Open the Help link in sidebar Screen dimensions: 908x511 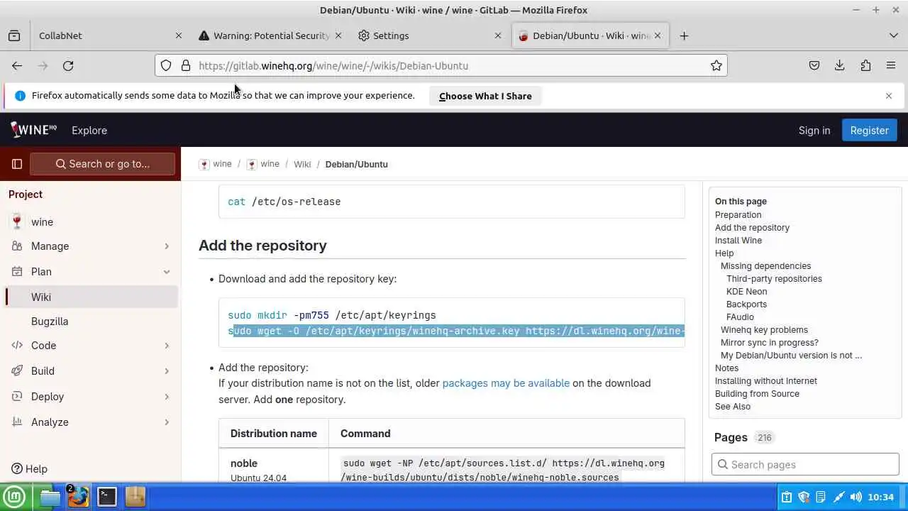click(x=30, y=469)
